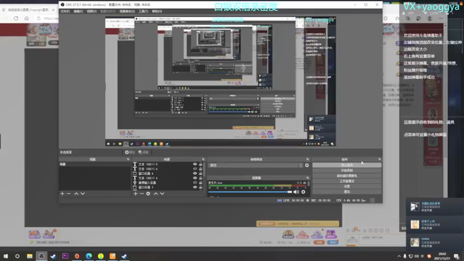The height and width of the screenshot is (261, 464).
Task: Remove the selected source with the minus icon in the 来源 panel
Action: (142, 194)
